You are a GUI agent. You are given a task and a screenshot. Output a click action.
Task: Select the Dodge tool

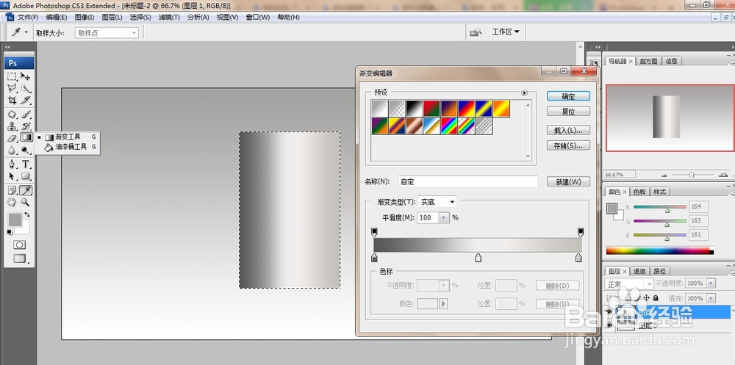(x=26, y=150)
